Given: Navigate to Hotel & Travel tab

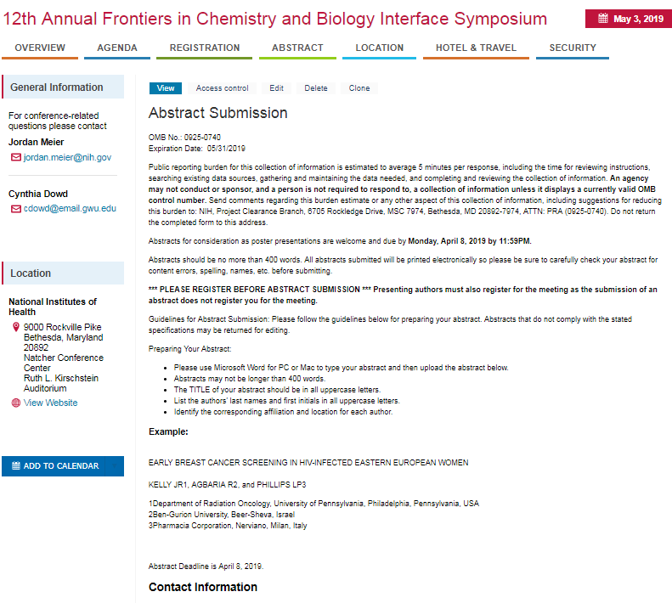Looking at the screenshot, I should click(x=476, y=48).
